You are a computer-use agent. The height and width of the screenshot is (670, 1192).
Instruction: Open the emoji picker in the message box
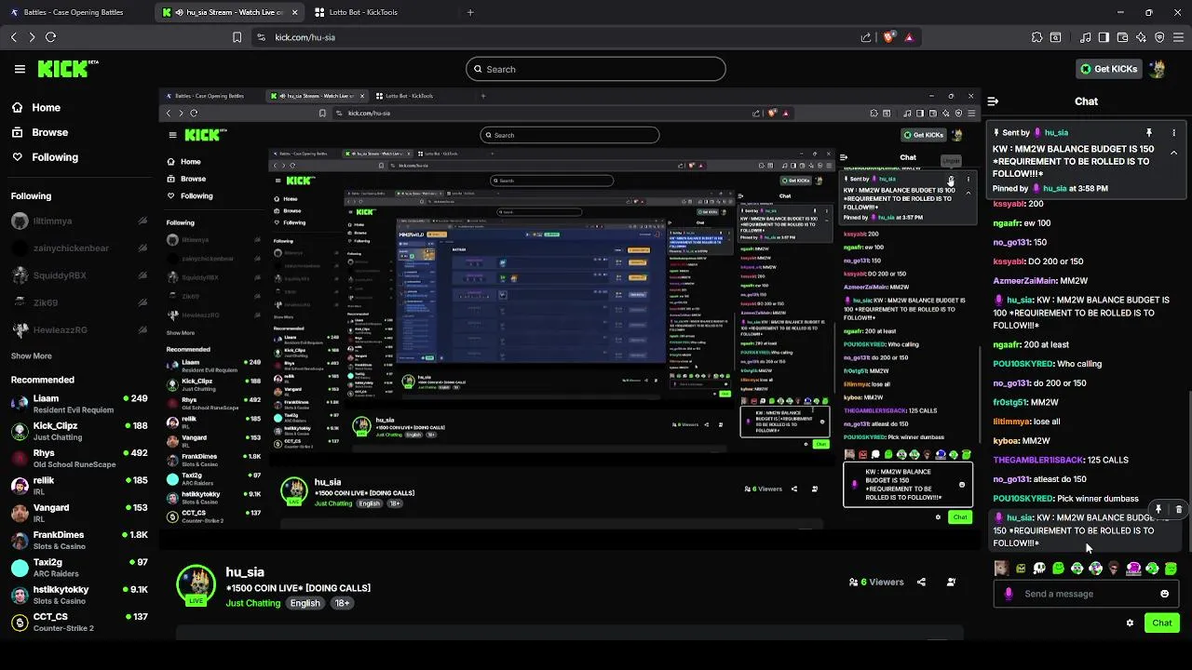[x=1164, y=594]
